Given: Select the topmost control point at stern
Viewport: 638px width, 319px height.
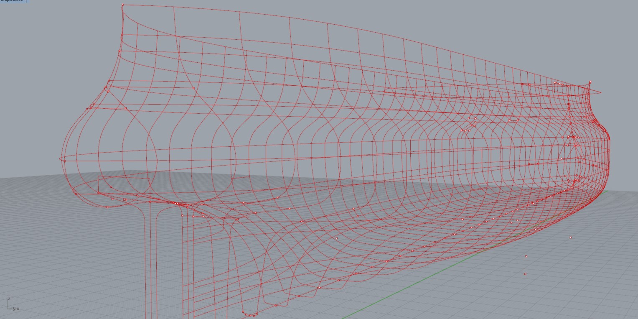Looking at the screenshot, I should [x=122, y=5].
